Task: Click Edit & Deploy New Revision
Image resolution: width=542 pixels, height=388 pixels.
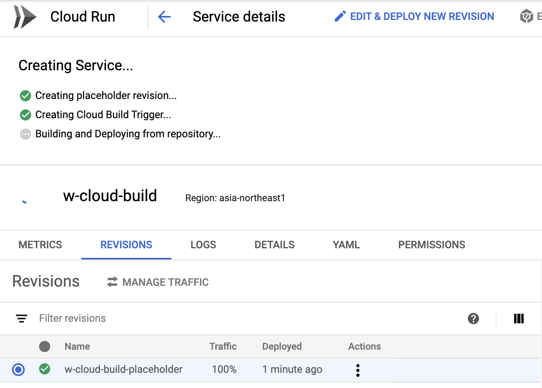Action: pyautogui.click(x=414, y=16)
